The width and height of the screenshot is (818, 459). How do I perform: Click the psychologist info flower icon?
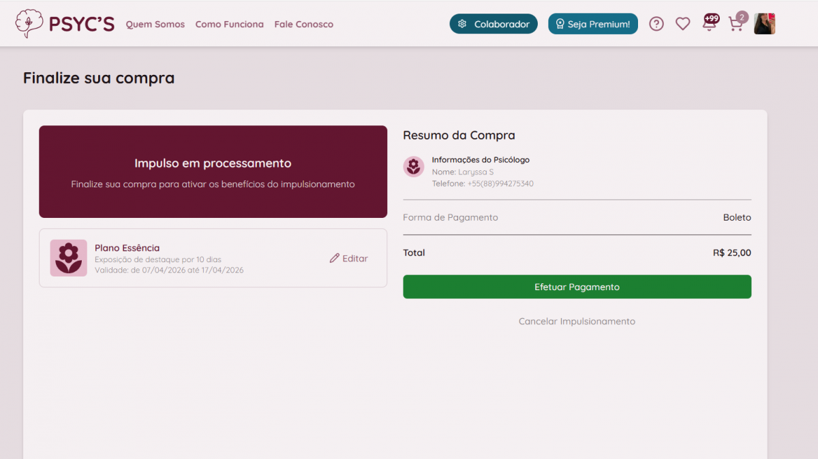[x=414, y=167]
